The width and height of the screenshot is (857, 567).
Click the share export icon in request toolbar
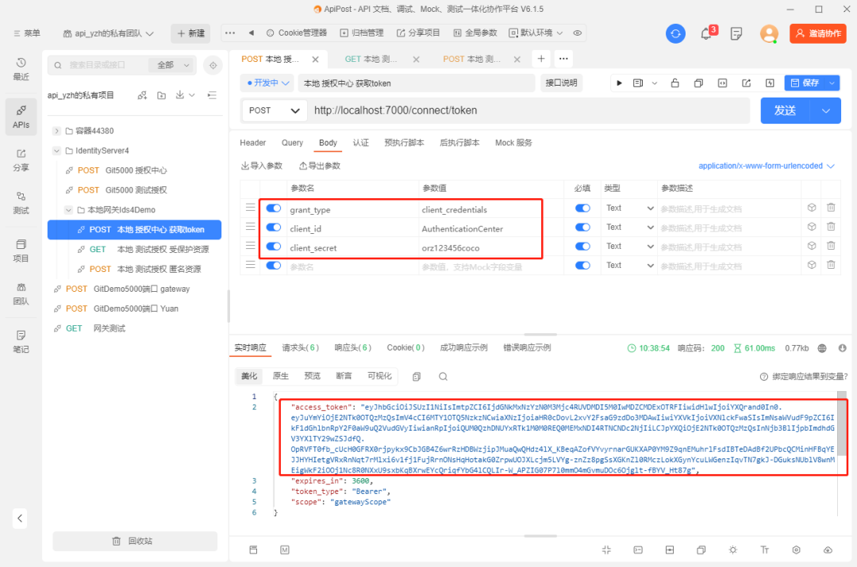click(x=746, y=83)
